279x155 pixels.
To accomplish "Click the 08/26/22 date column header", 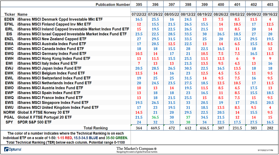I will [x=221, y=14].
